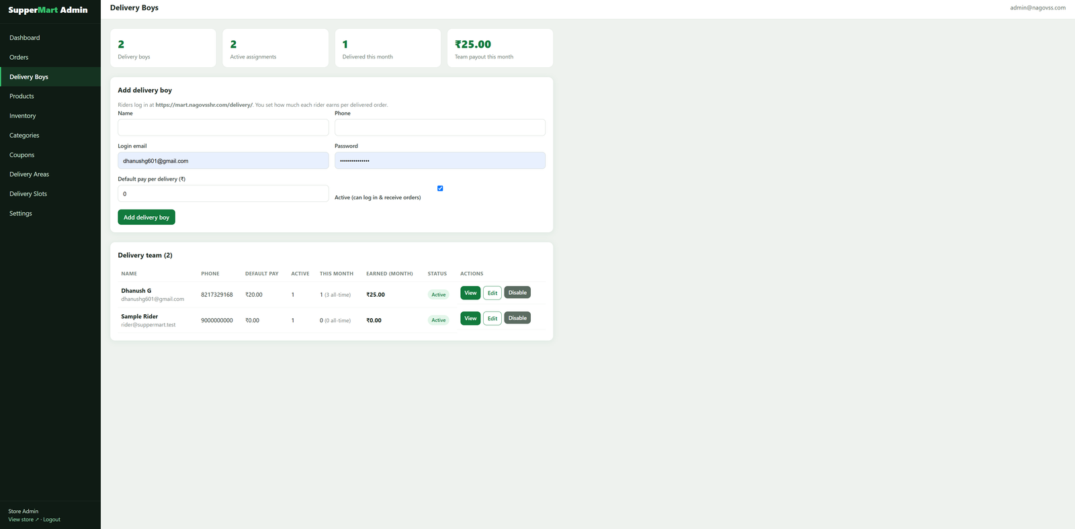The height and width of the screenshot is (529, 1075).
Task: Click Dhanush G name cell
Action: [136, 291]
